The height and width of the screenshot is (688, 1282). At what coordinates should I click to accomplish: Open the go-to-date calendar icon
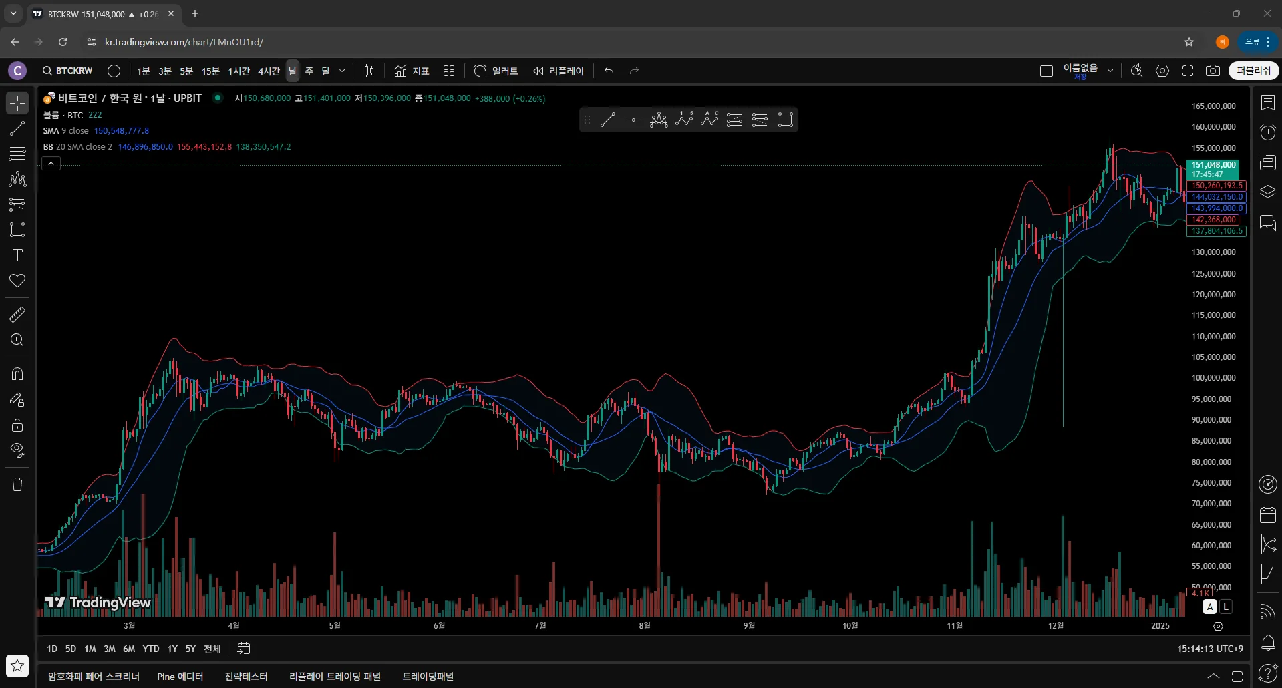(x=243, y=649)
